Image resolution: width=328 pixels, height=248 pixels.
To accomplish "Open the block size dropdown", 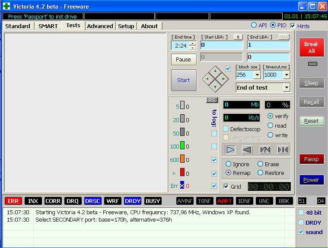I will [x=257, y=75].
